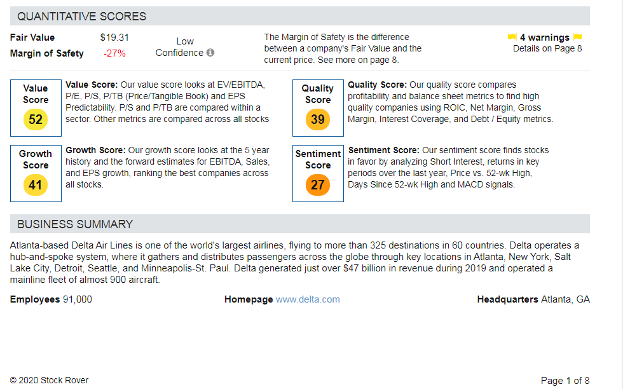Open the www.delta.com homepage link
This screenshot has width=623, height=389.
[x=308, y=299]
